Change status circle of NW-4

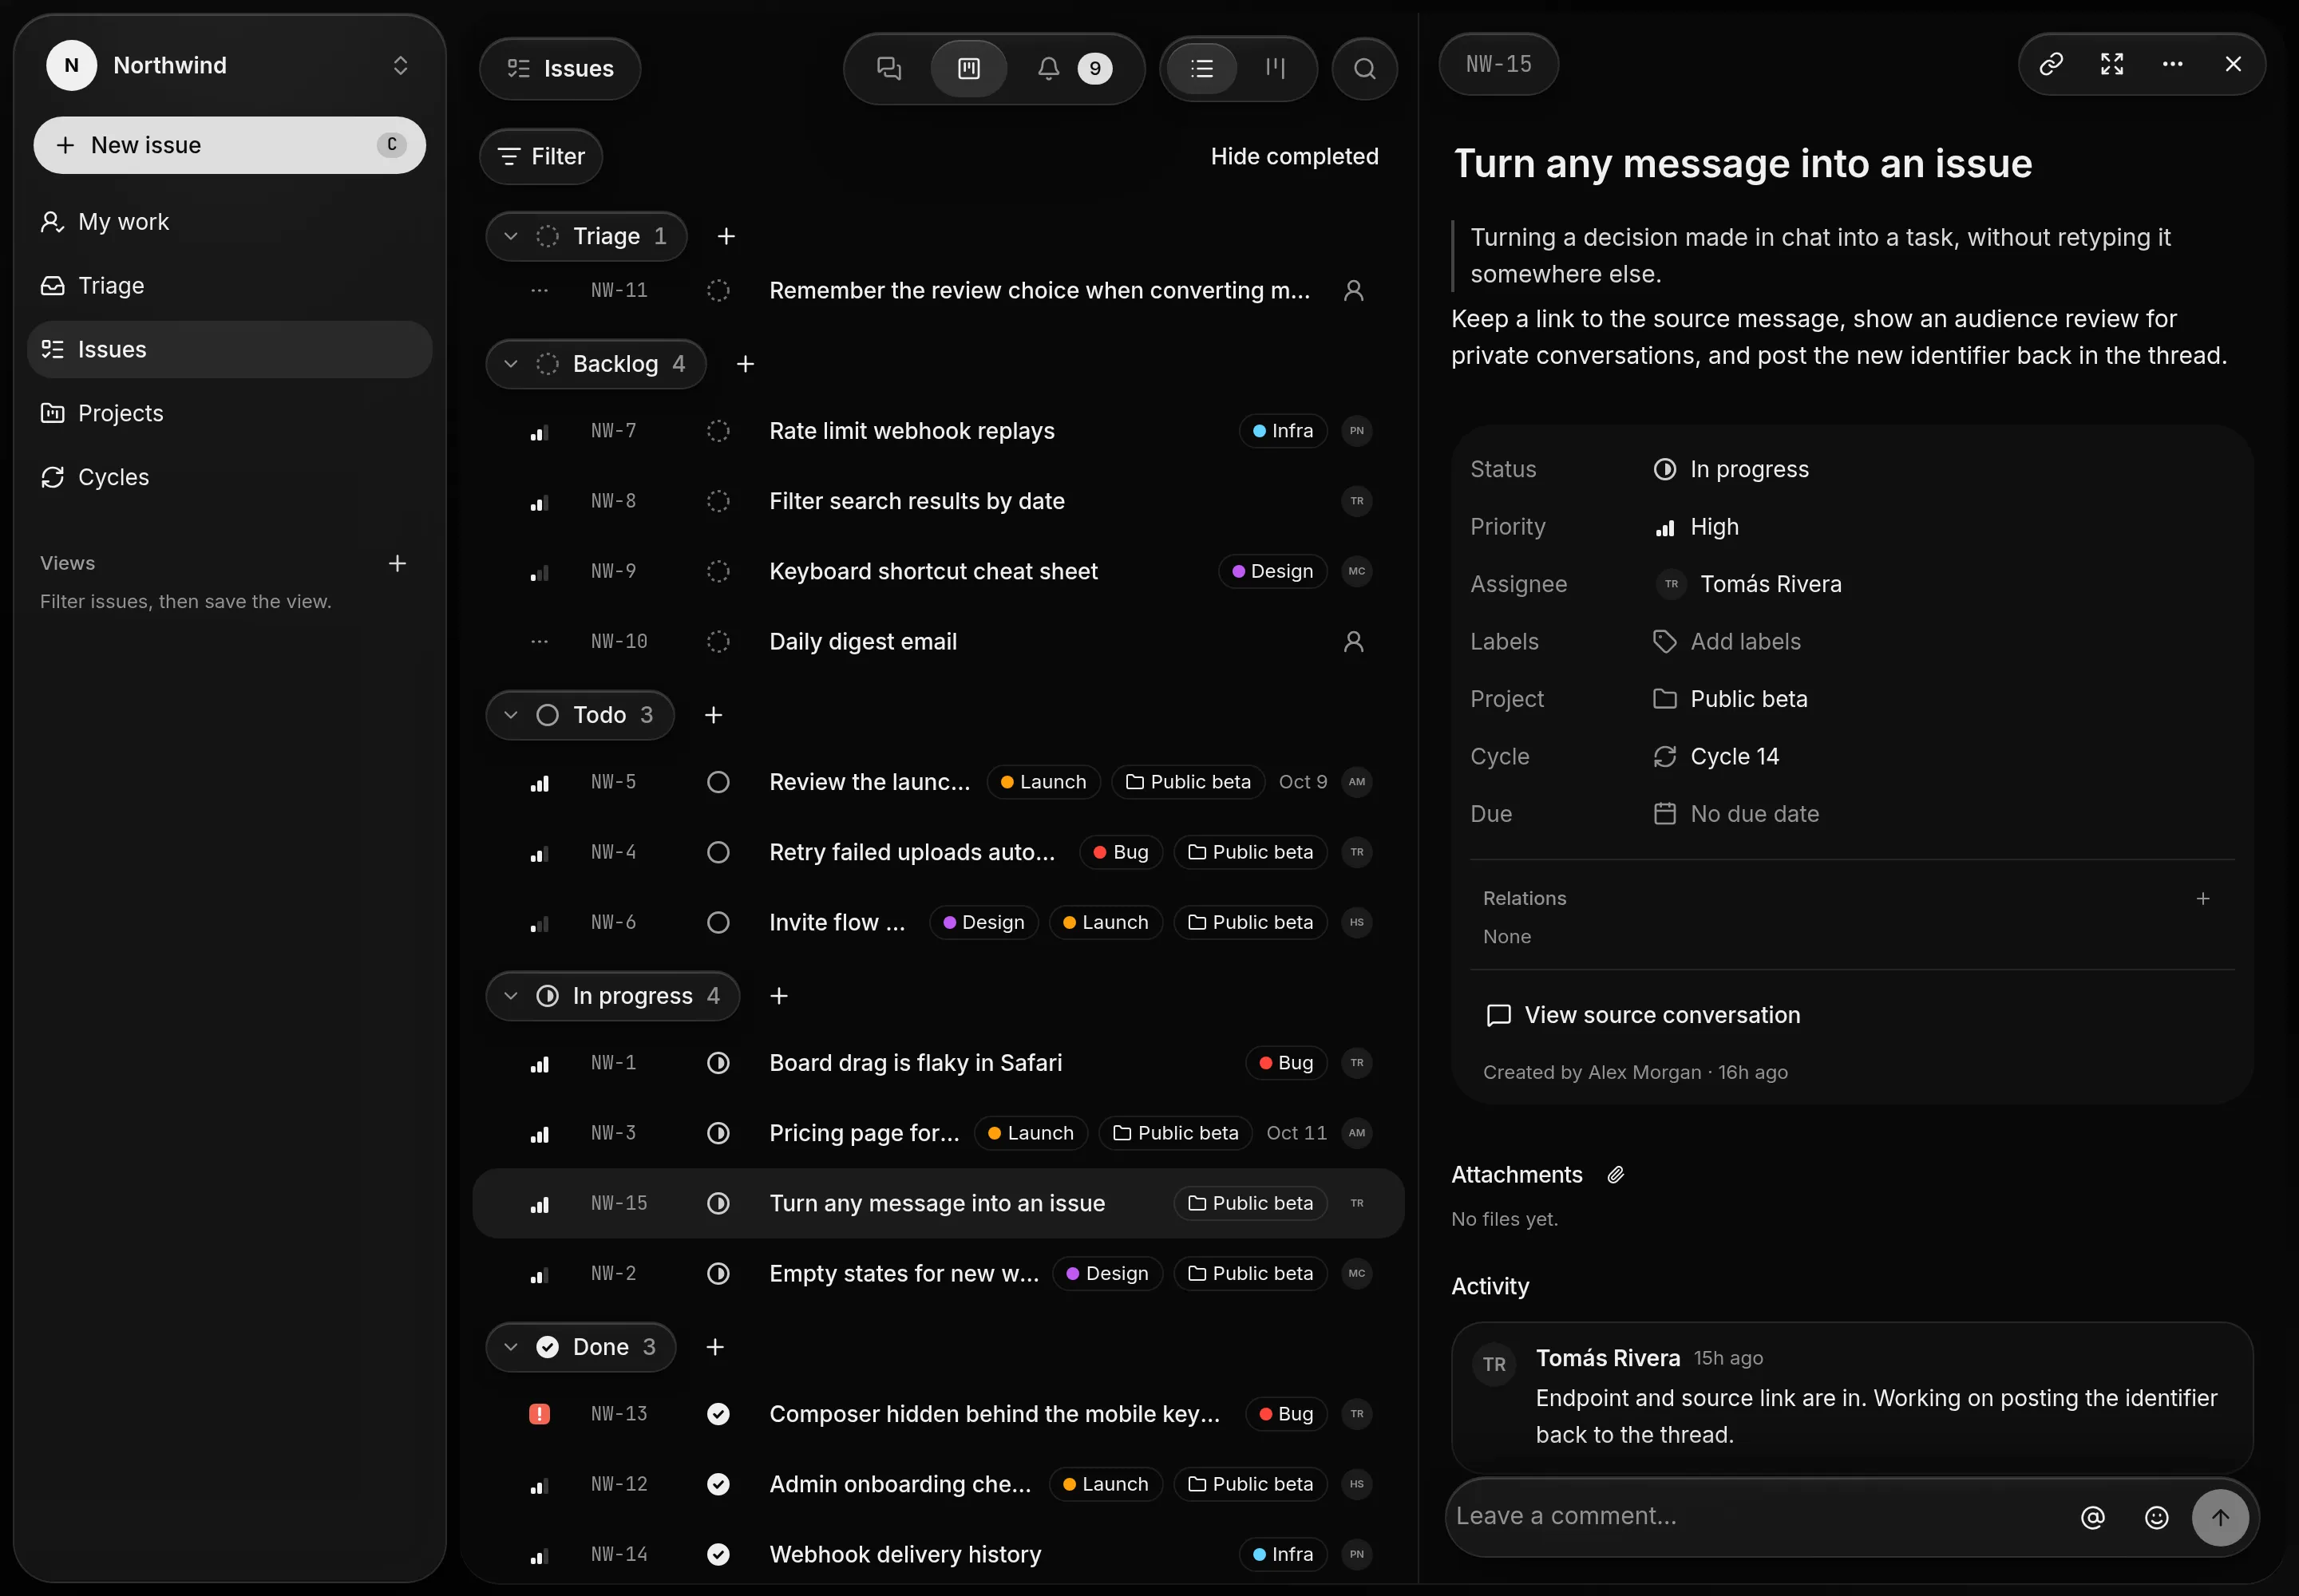[x=718, y=852]
